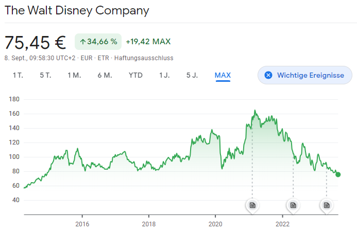Select the 1 T. time range

[18, 75]
